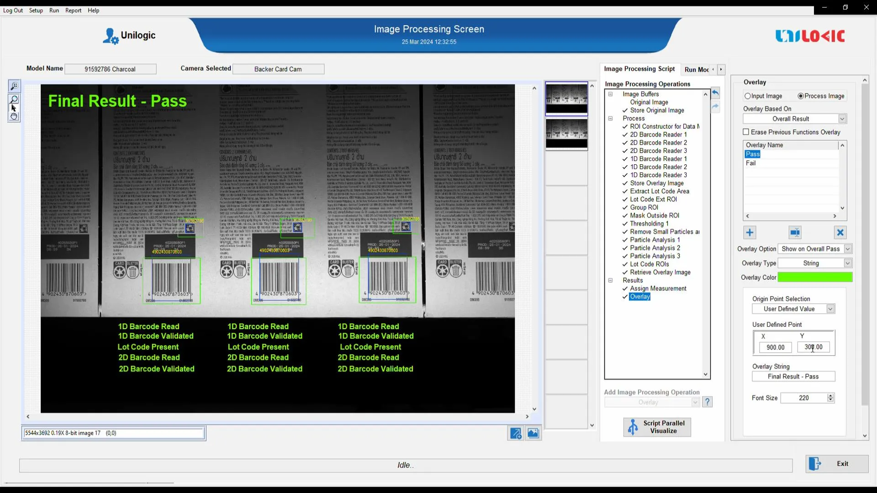Select the Input Image radio button
The height and width of the screenshot is (493, 877).
coord(748,96)
